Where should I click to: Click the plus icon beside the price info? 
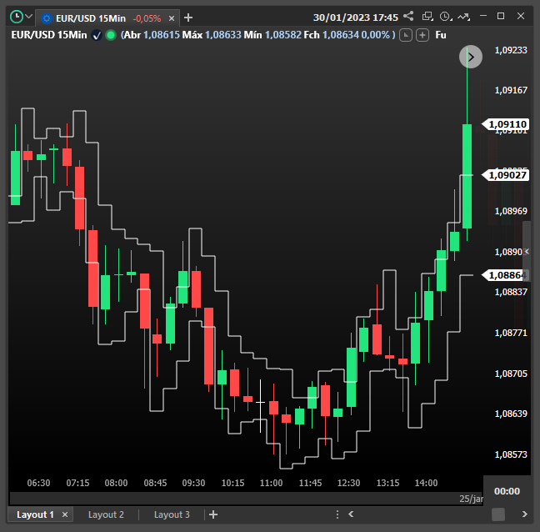(x=422, y=35)
